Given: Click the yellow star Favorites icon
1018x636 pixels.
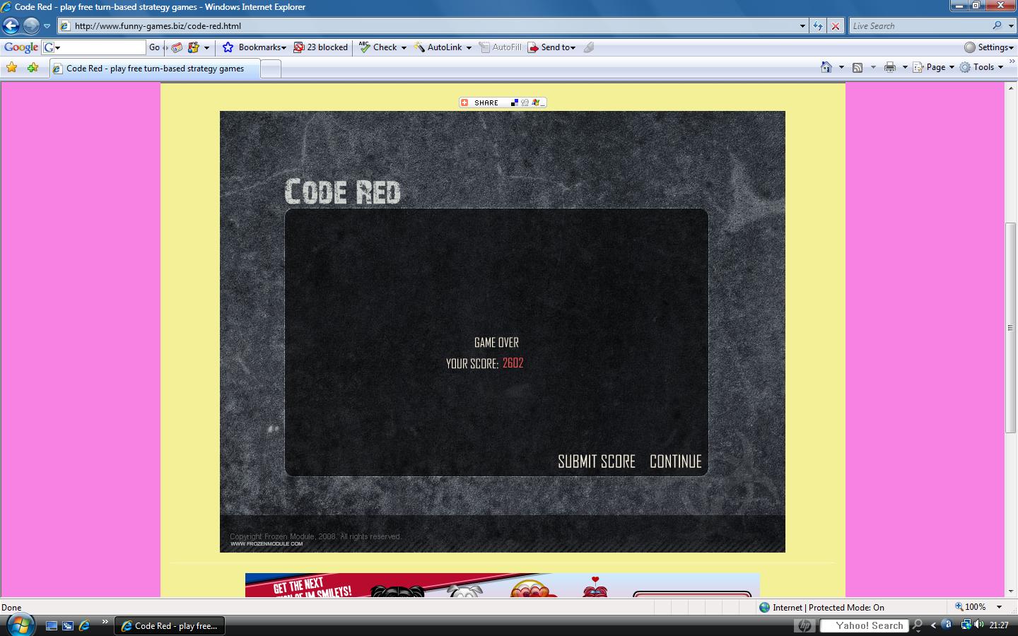Looking at the screenshot, I should (x=12, y=67).
